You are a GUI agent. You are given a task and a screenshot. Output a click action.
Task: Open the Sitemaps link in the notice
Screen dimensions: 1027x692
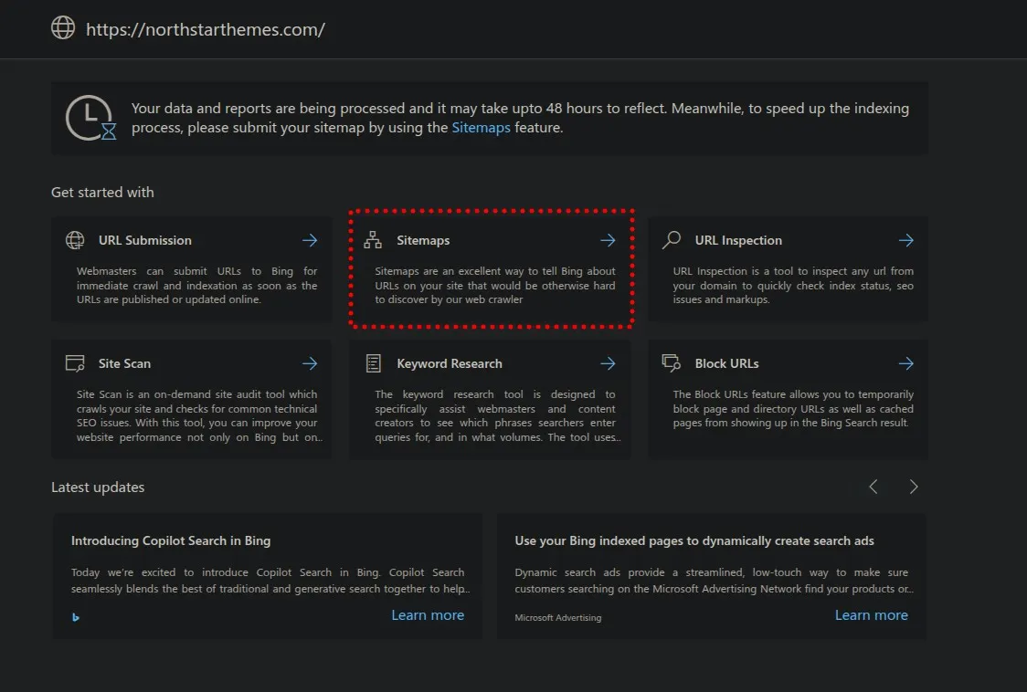coord(481,128)
